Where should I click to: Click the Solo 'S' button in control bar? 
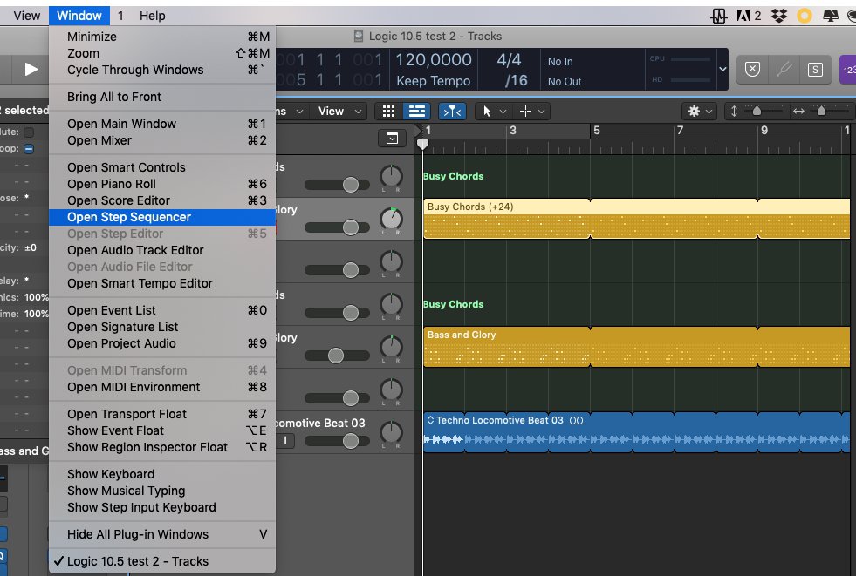pos(815,70)
